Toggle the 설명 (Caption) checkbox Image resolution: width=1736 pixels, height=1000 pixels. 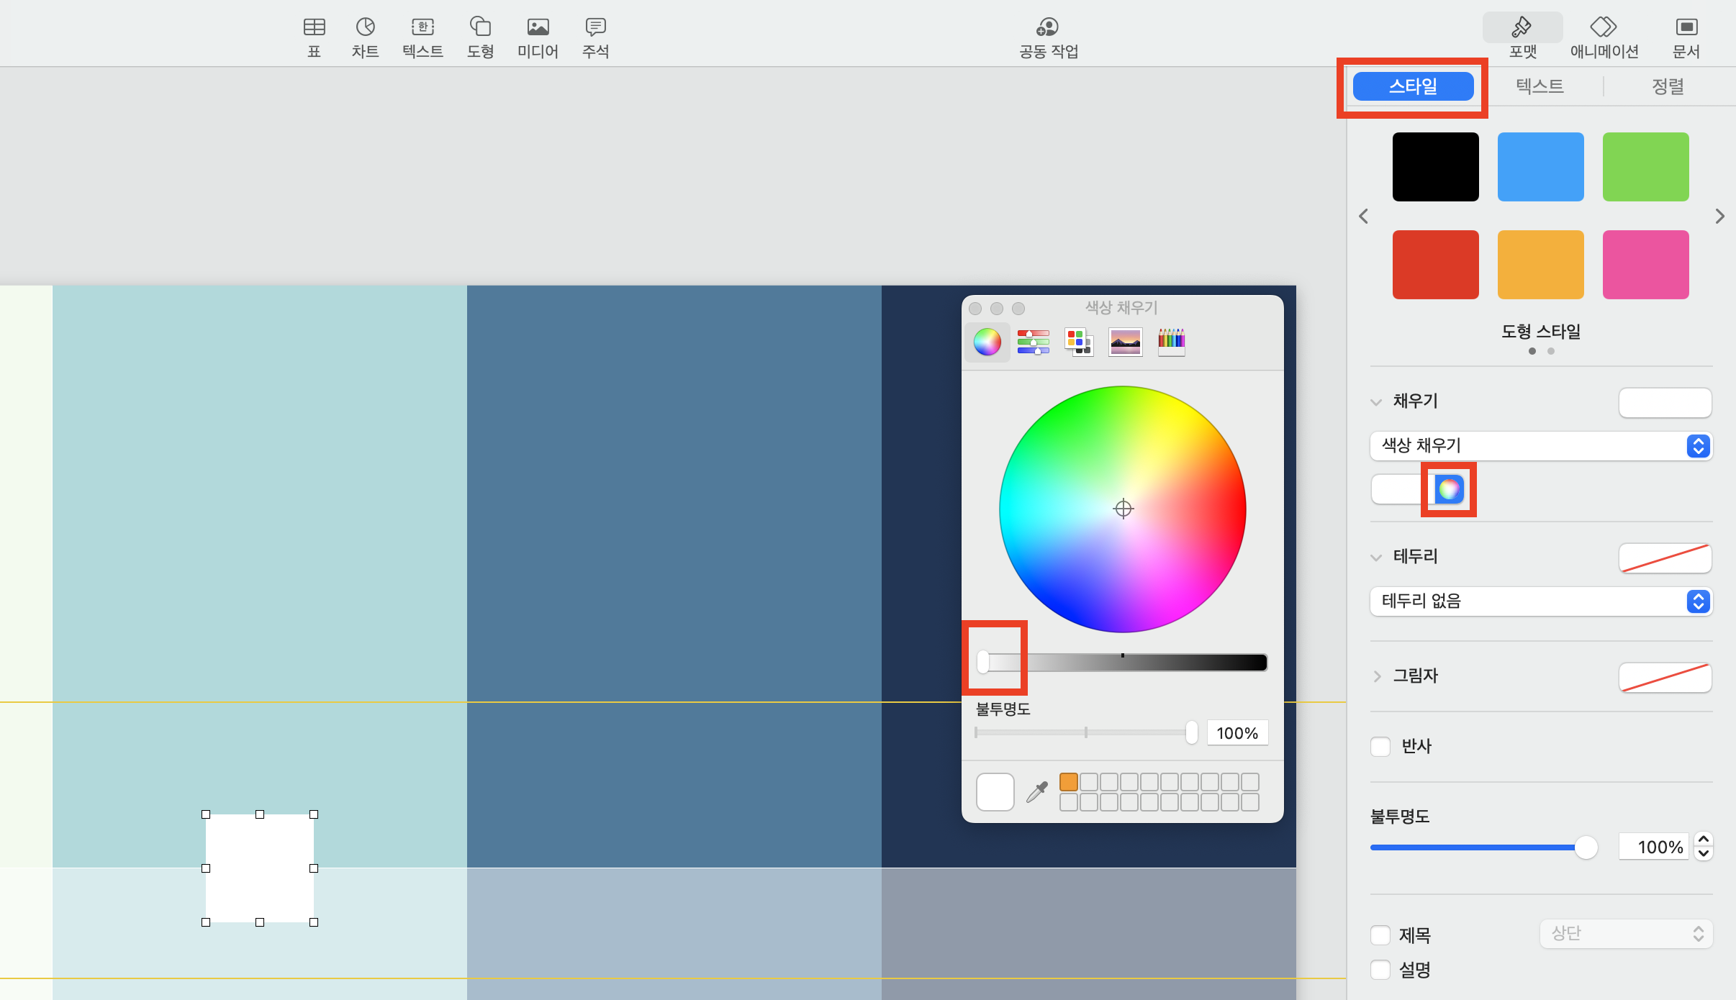[1380, 970]
